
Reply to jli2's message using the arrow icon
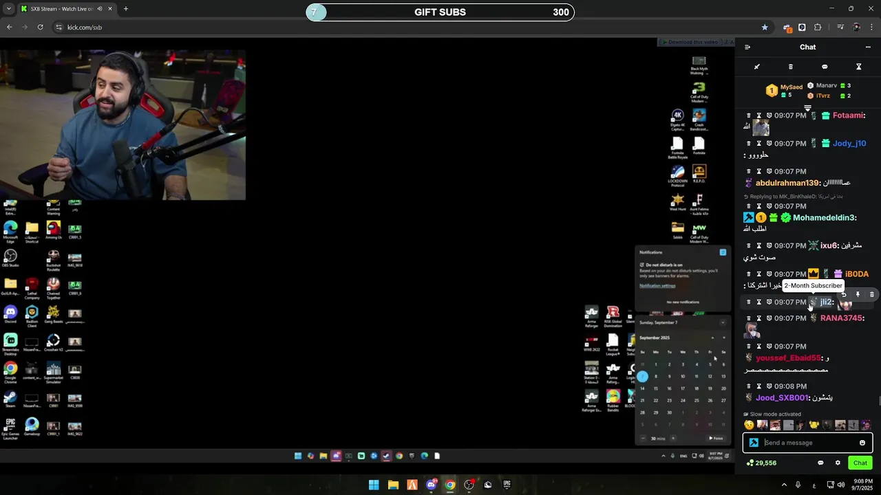click(x=844, y=295)
